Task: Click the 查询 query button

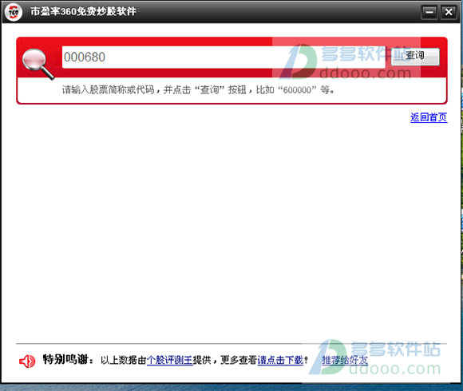Action: 415,57
